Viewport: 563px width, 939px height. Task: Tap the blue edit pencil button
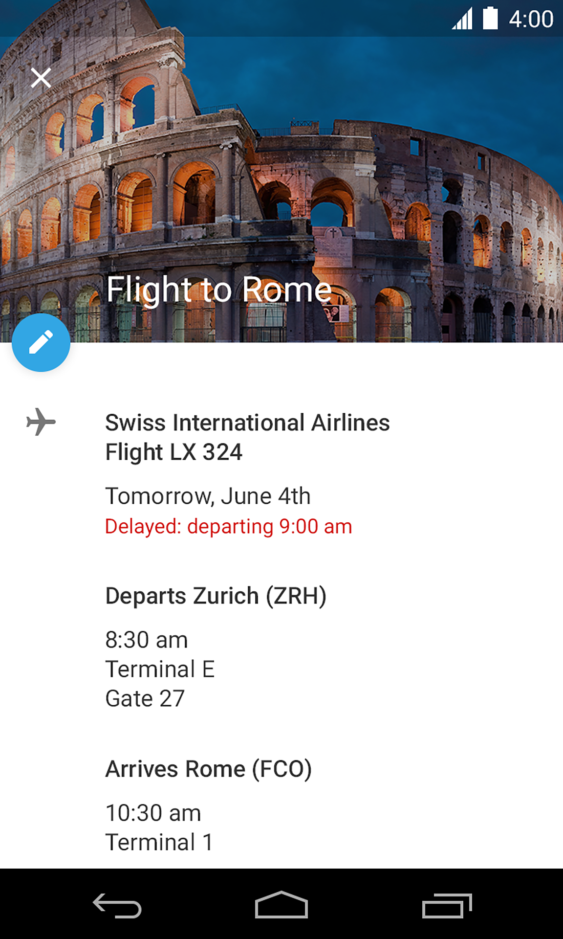(x=41, y=342)
